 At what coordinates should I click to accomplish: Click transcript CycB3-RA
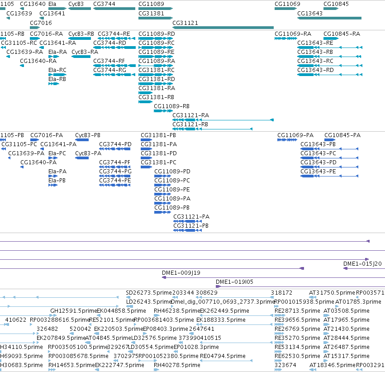85,52
